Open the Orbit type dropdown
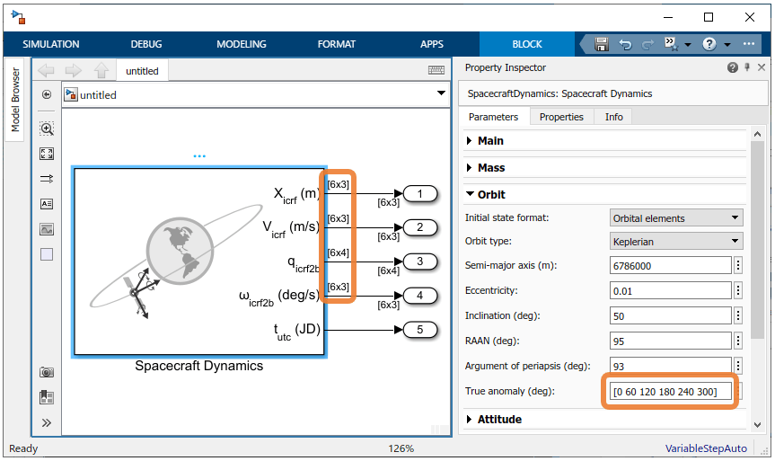This screenshot has width=775, height=461. tap(676, 242)
